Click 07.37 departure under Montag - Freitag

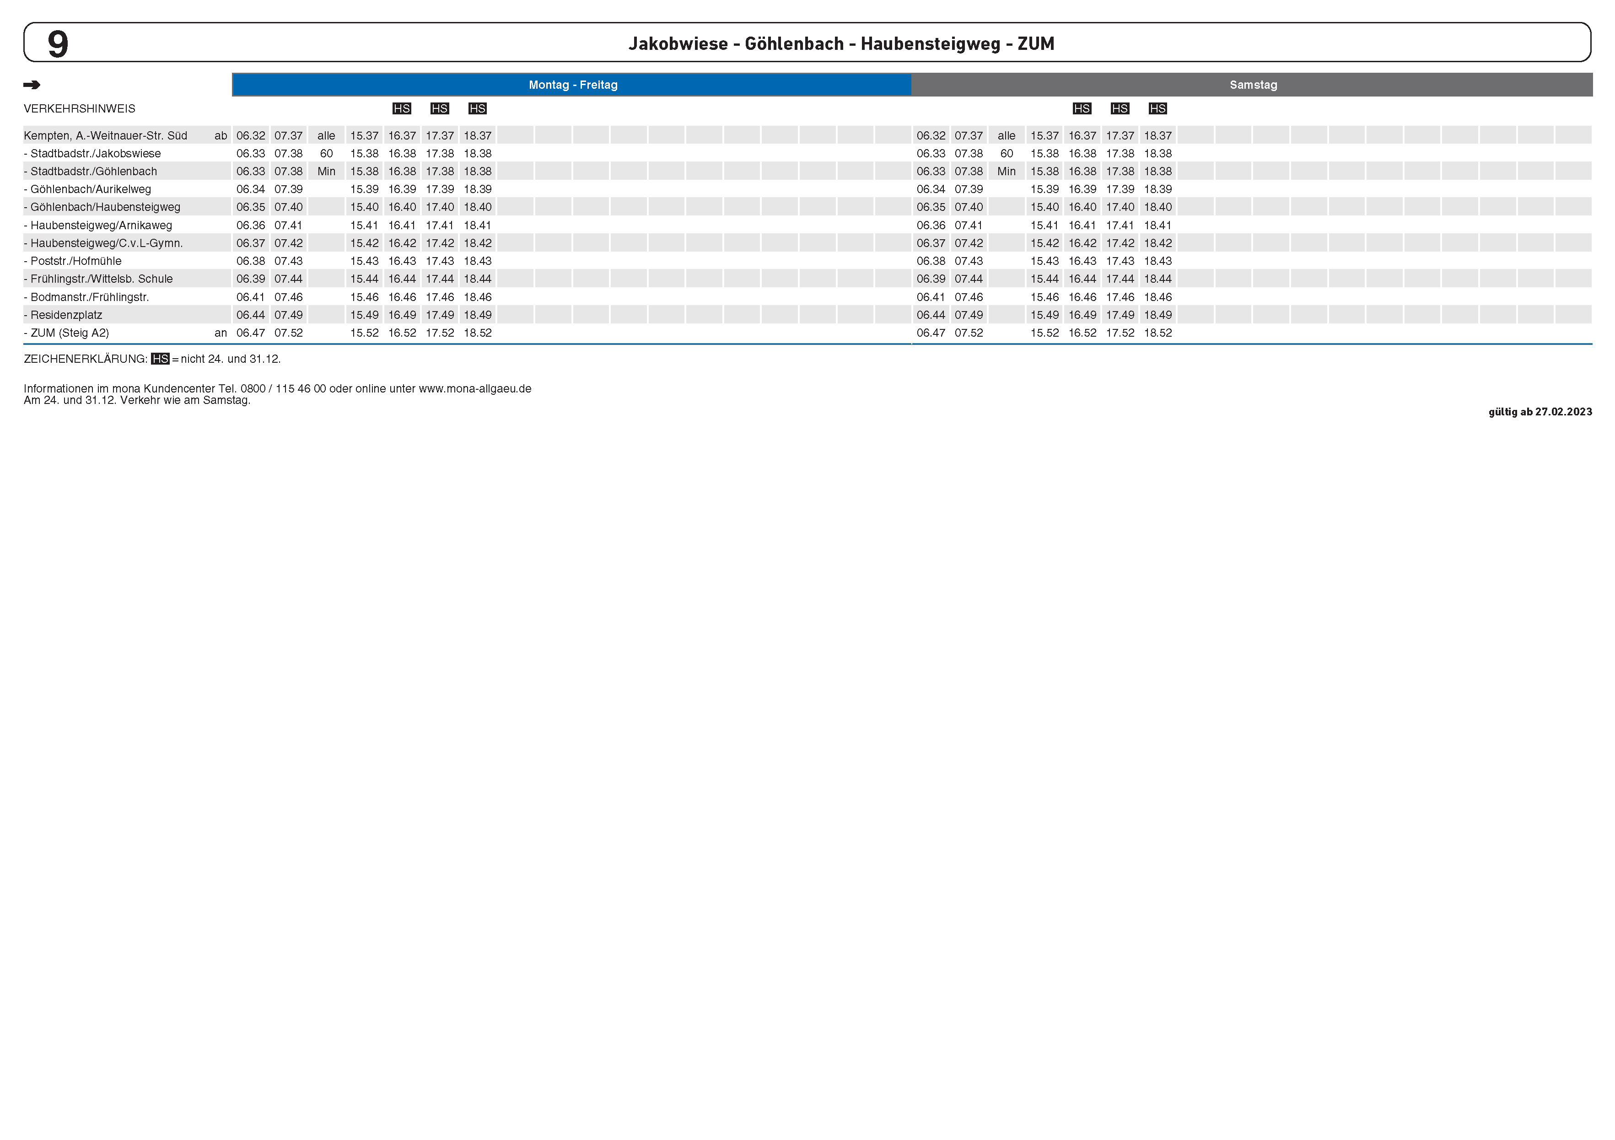[288, 136]
